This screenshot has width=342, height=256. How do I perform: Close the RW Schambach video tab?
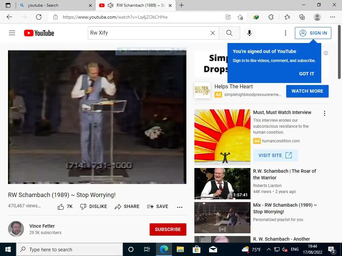170,5
